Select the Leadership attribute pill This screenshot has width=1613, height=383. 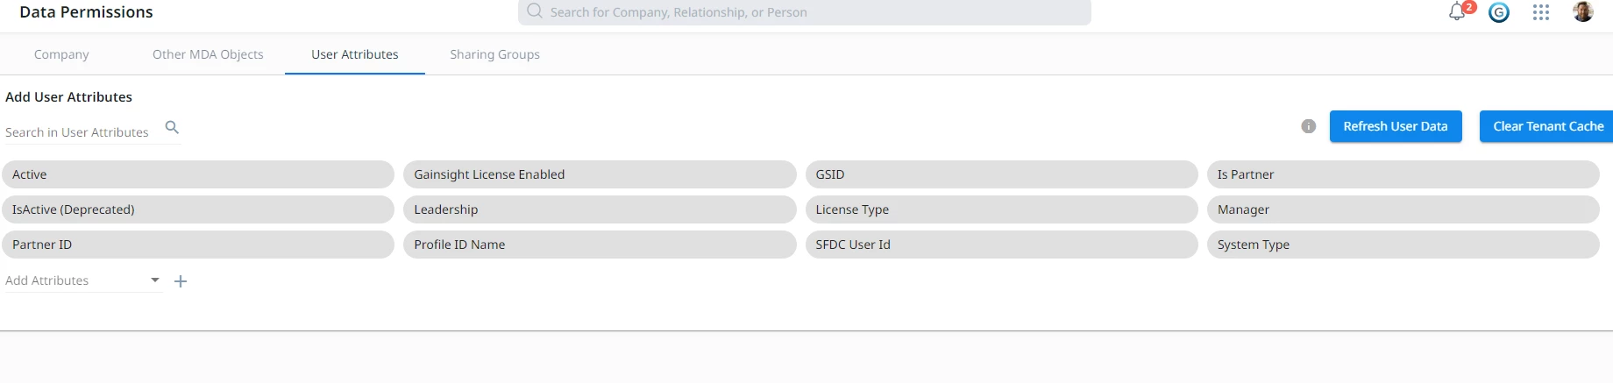click(x=600, y=209)
